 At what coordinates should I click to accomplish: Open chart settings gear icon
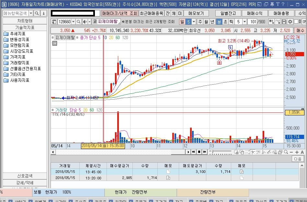point(290,22)
